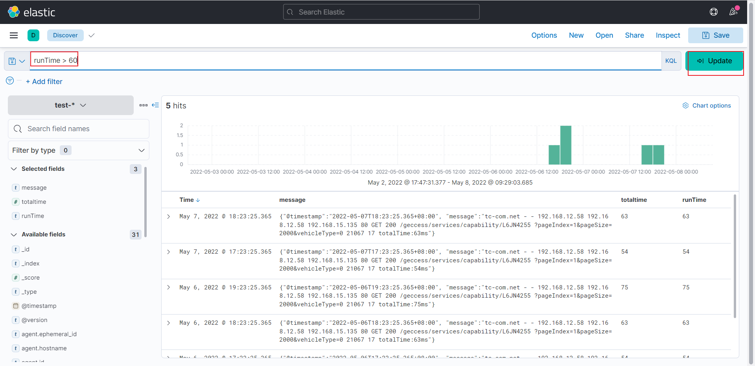Open the saved query menu icon
The image size is (755, 366).
[x=17, y=61]
